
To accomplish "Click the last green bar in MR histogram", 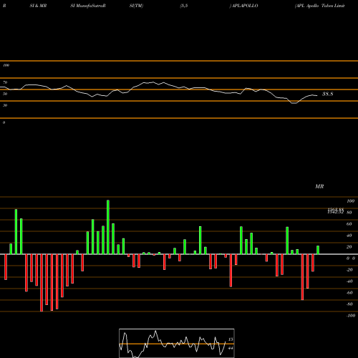I will click(x=318, y=250).
